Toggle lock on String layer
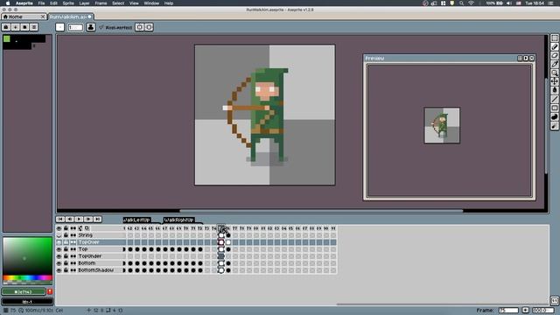The width and height of the screenshot is (560, 315). pyautogui.click(x=66, y=235)
